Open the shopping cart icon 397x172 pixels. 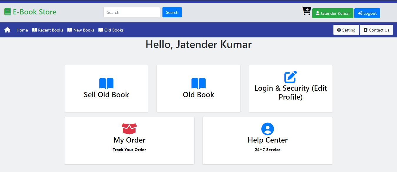coord(306,11)
